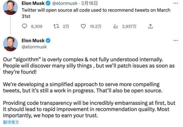Click the Elon Musk name in the first tweet
The height and width of the screenshot is (127, 183).
coord(33,4)
